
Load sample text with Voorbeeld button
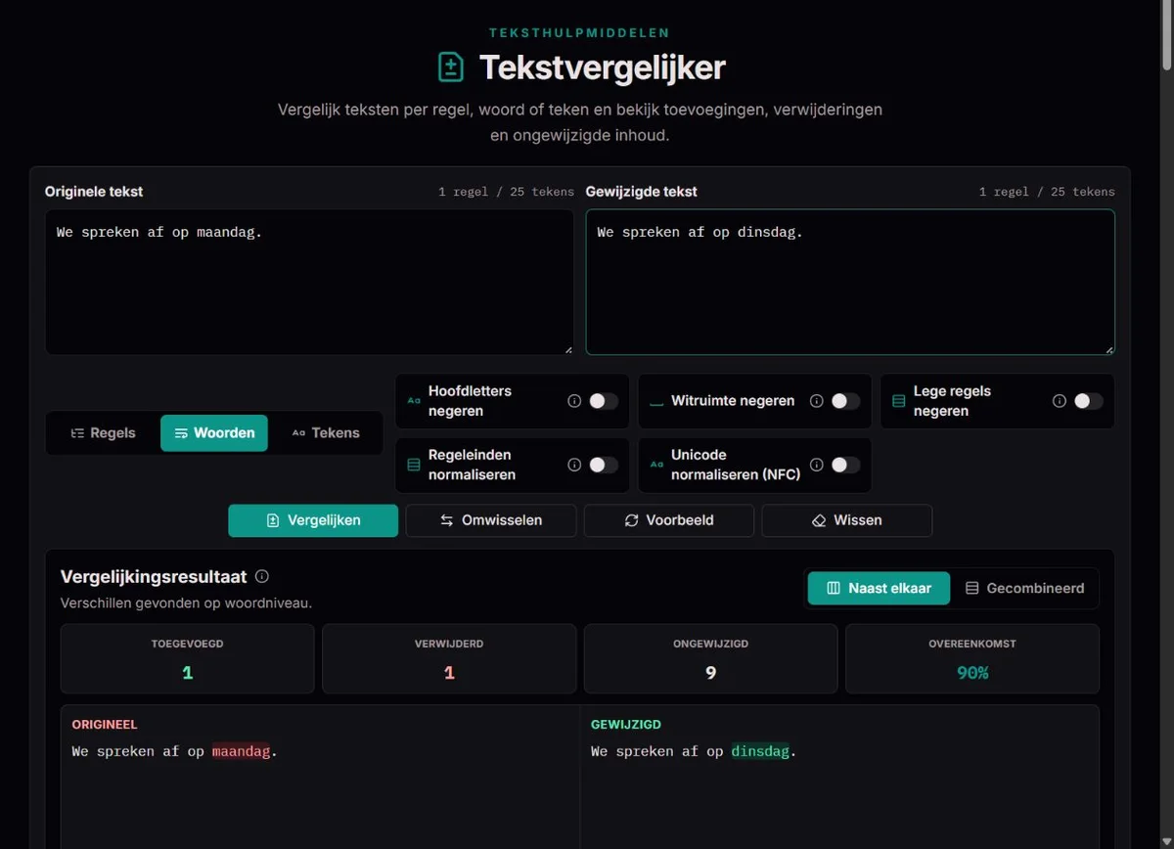coord(669,520)
